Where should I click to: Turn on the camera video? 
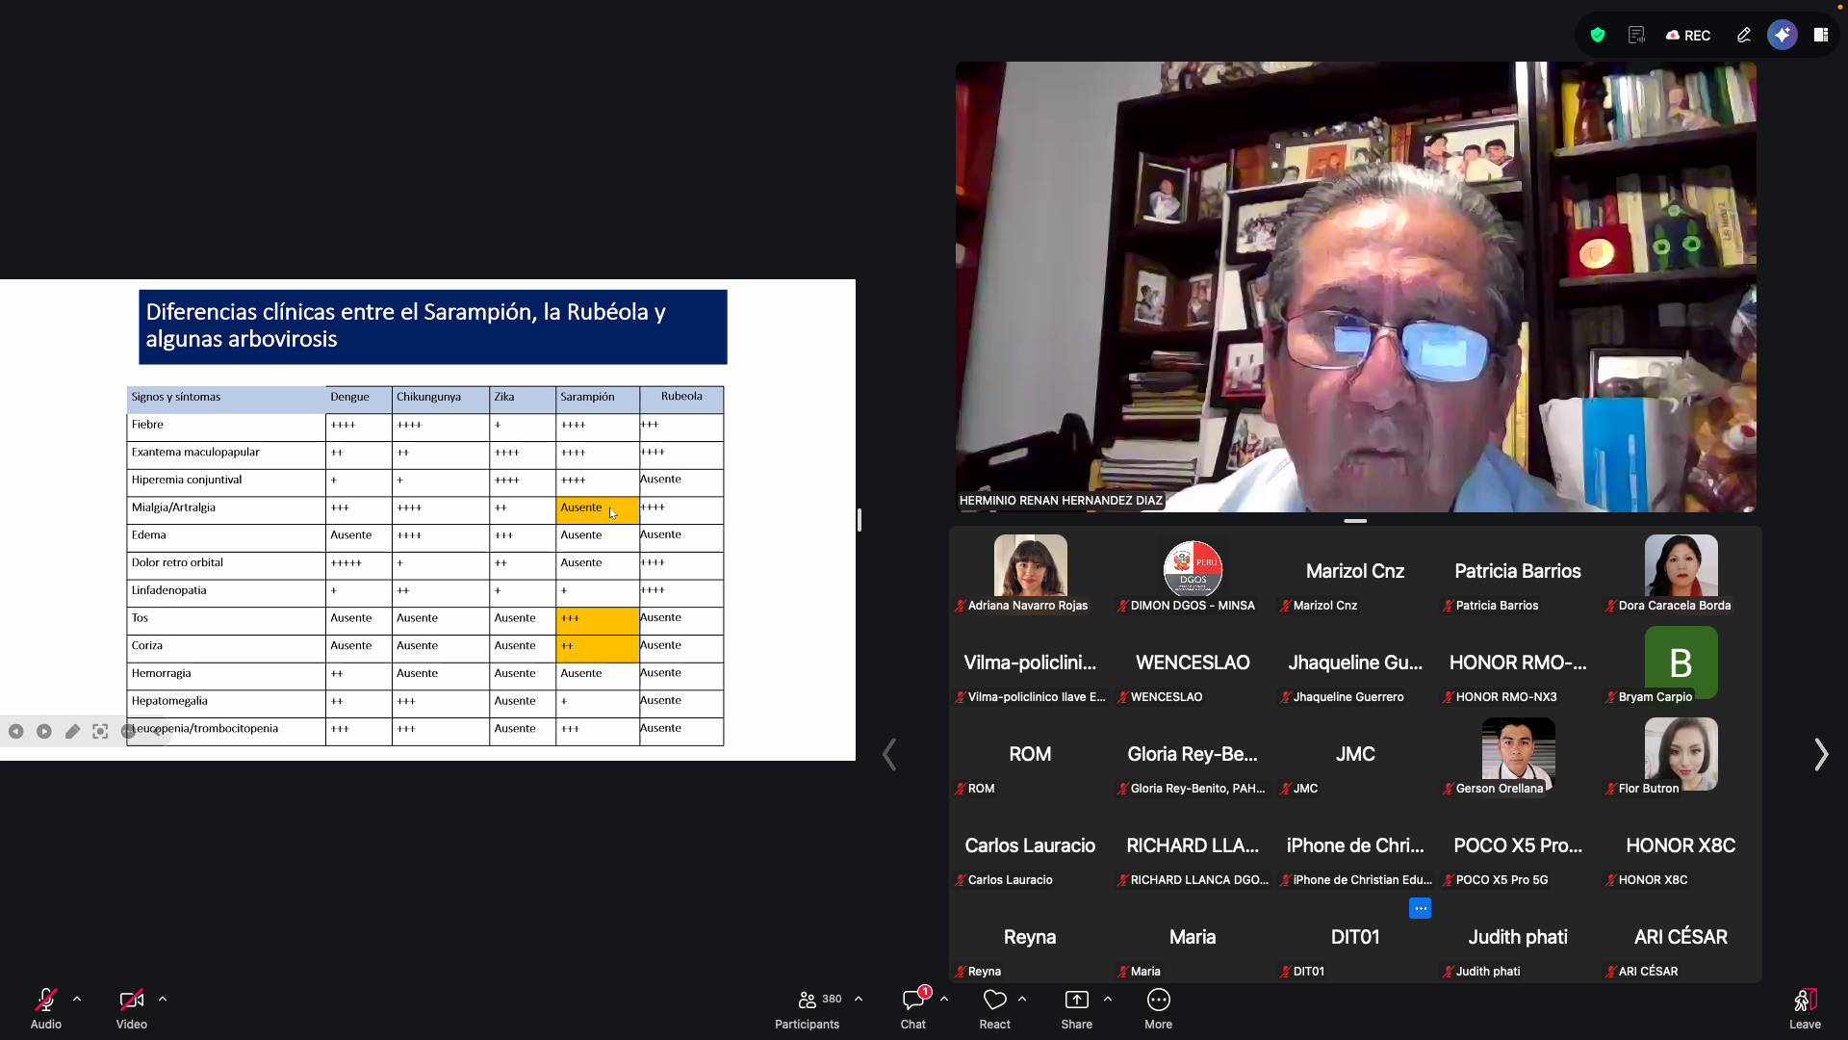point(132,1000)
